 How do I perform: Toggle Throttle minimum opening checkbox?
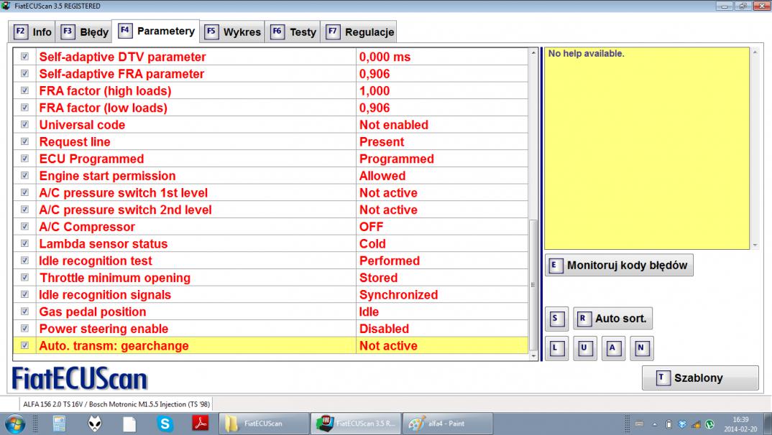(x=24, y=278)
